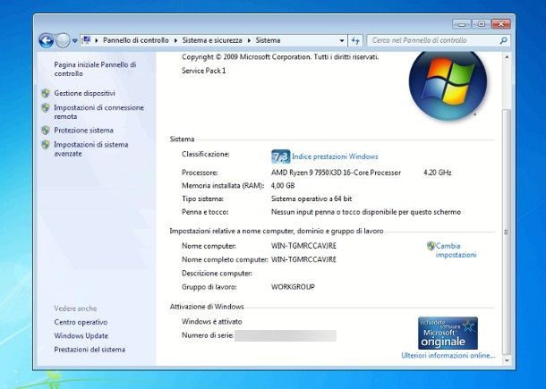
Task: Click the vertical scrollbar thumb
Action: point(507,233)
